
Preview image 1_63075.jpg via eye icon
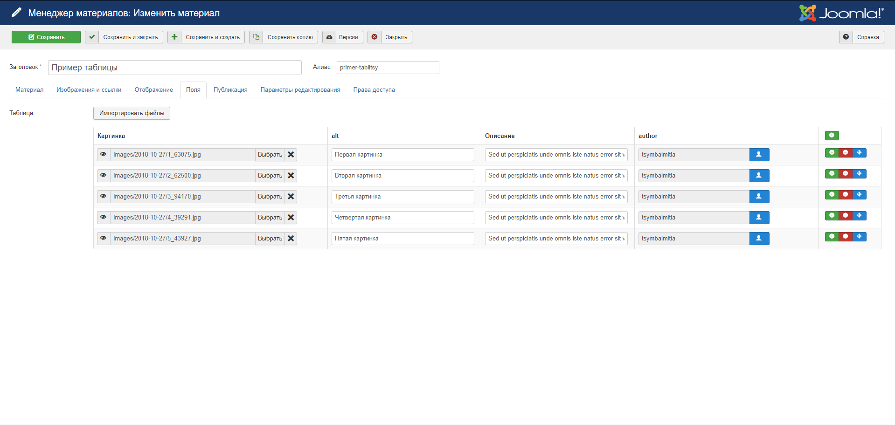click(x=104, y=155)
